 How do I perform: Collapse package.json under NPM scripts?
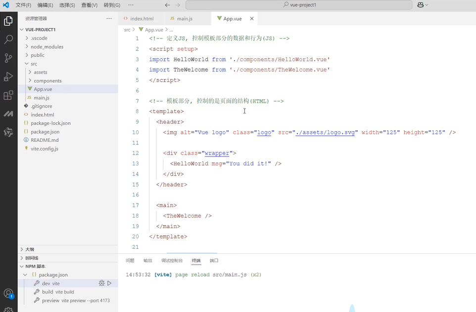(25, 275)
